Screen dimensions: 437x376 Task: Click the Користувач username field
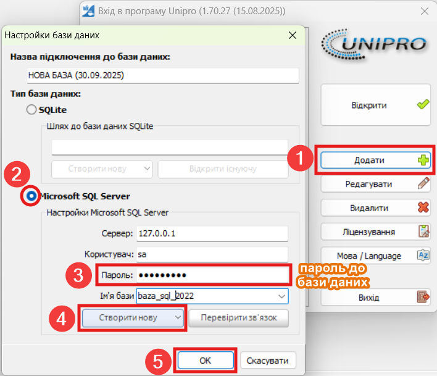pos(212,254)
